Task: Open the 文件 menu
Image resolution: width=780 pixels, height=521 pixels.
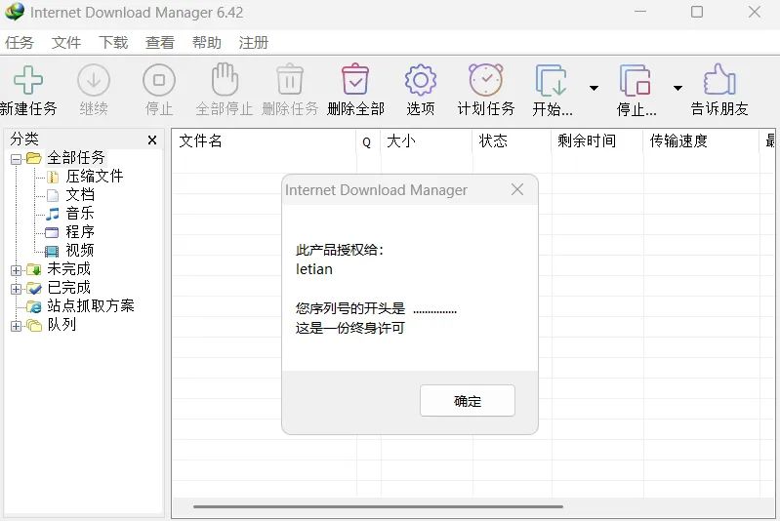Action: click(66, 43)
